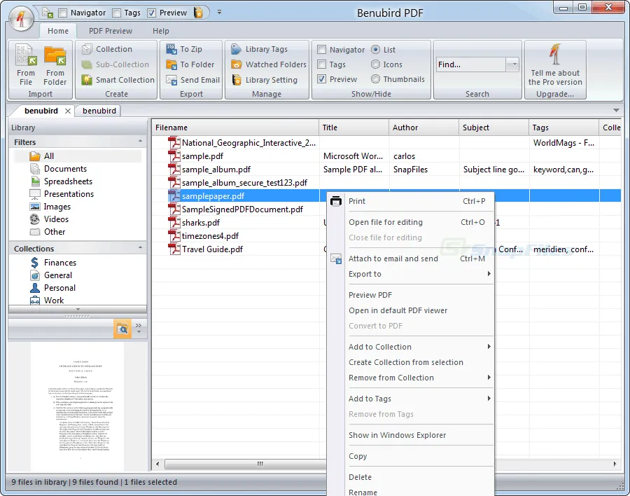Expand the Add to Collection submenu
Screen dimensions: 630x496
[489, 347]
